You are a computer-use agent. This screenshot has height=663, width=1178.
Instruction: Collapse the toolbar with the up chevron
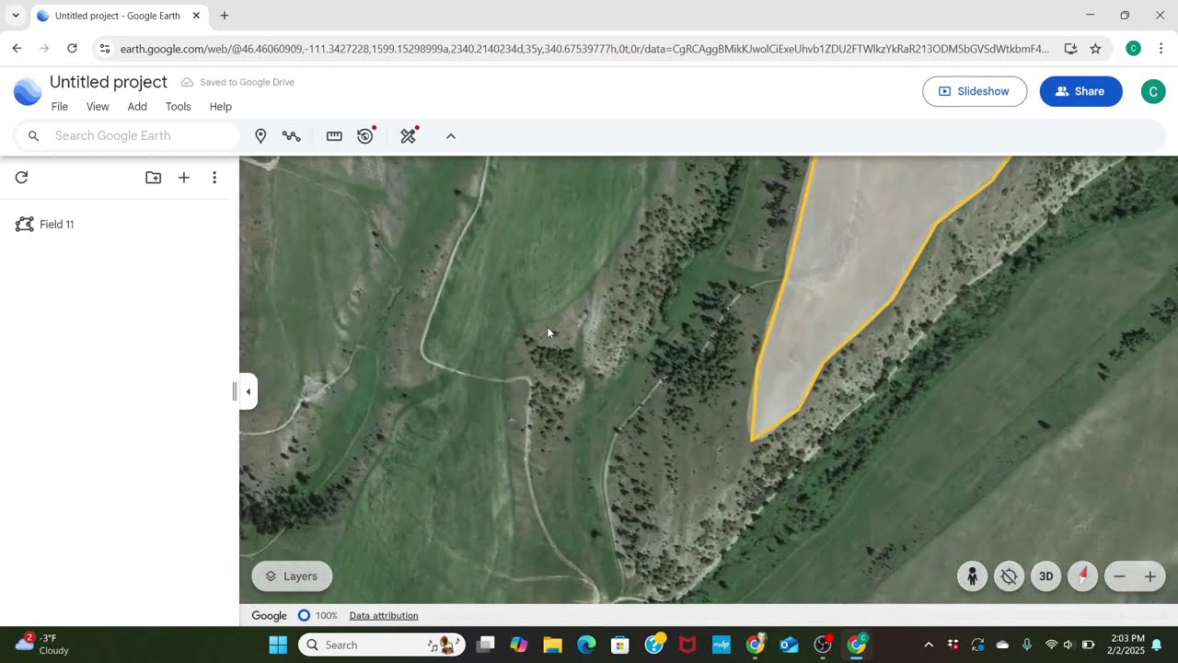[451, 136]
